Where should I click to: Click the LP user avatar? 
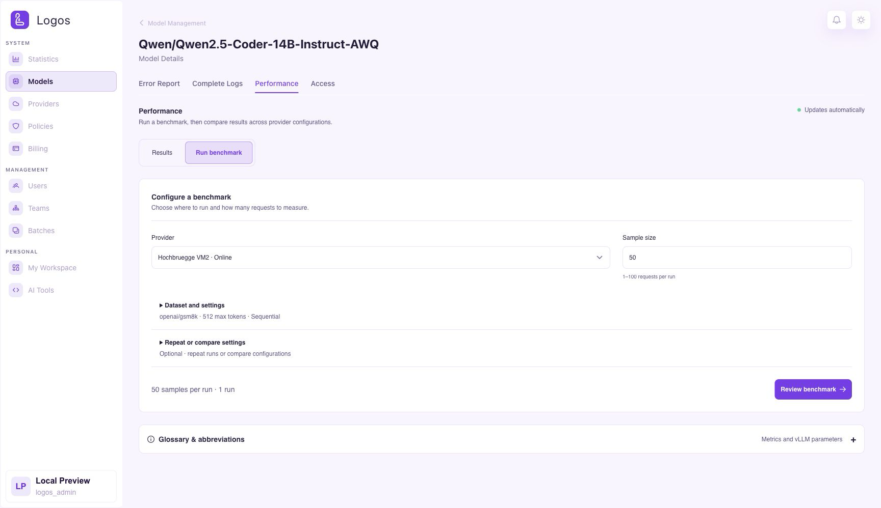[21, 486]
